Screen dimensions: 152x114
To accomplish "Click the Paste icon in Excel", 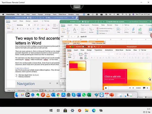I will coord(63,30).
